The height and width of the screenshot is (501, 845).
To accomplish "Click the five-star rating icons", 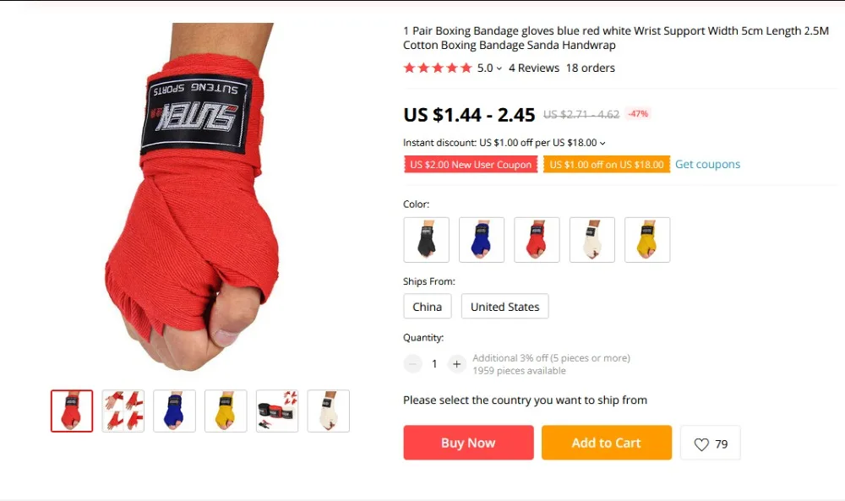I will [438, 68].
